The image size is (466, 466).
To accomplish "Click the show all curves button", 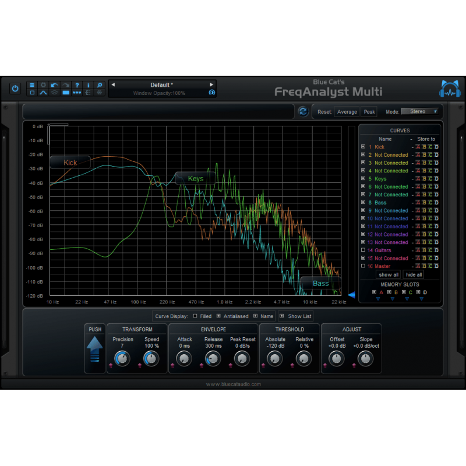I will coord(388,274).
